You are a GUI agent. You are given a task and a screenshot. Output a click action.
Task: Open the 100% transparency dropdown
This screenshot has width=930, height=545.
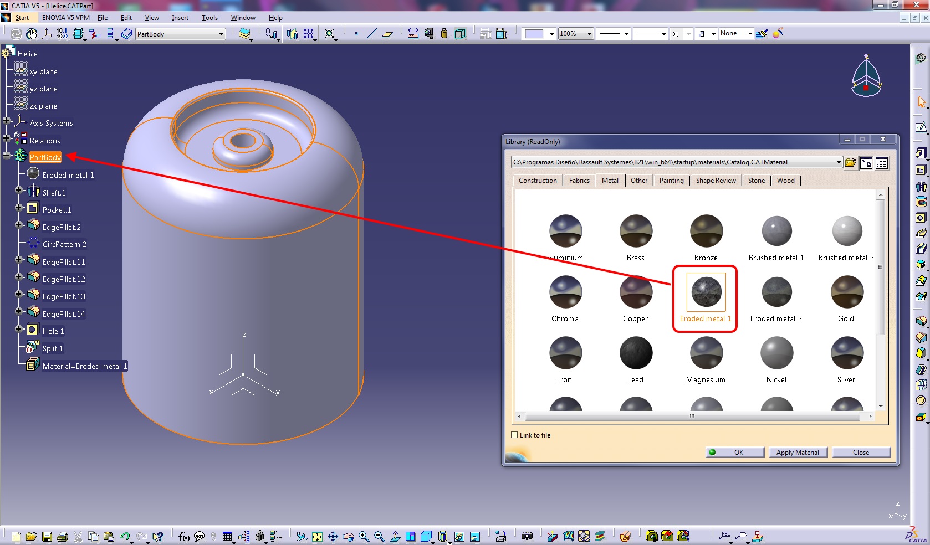(x=589, y=34)
